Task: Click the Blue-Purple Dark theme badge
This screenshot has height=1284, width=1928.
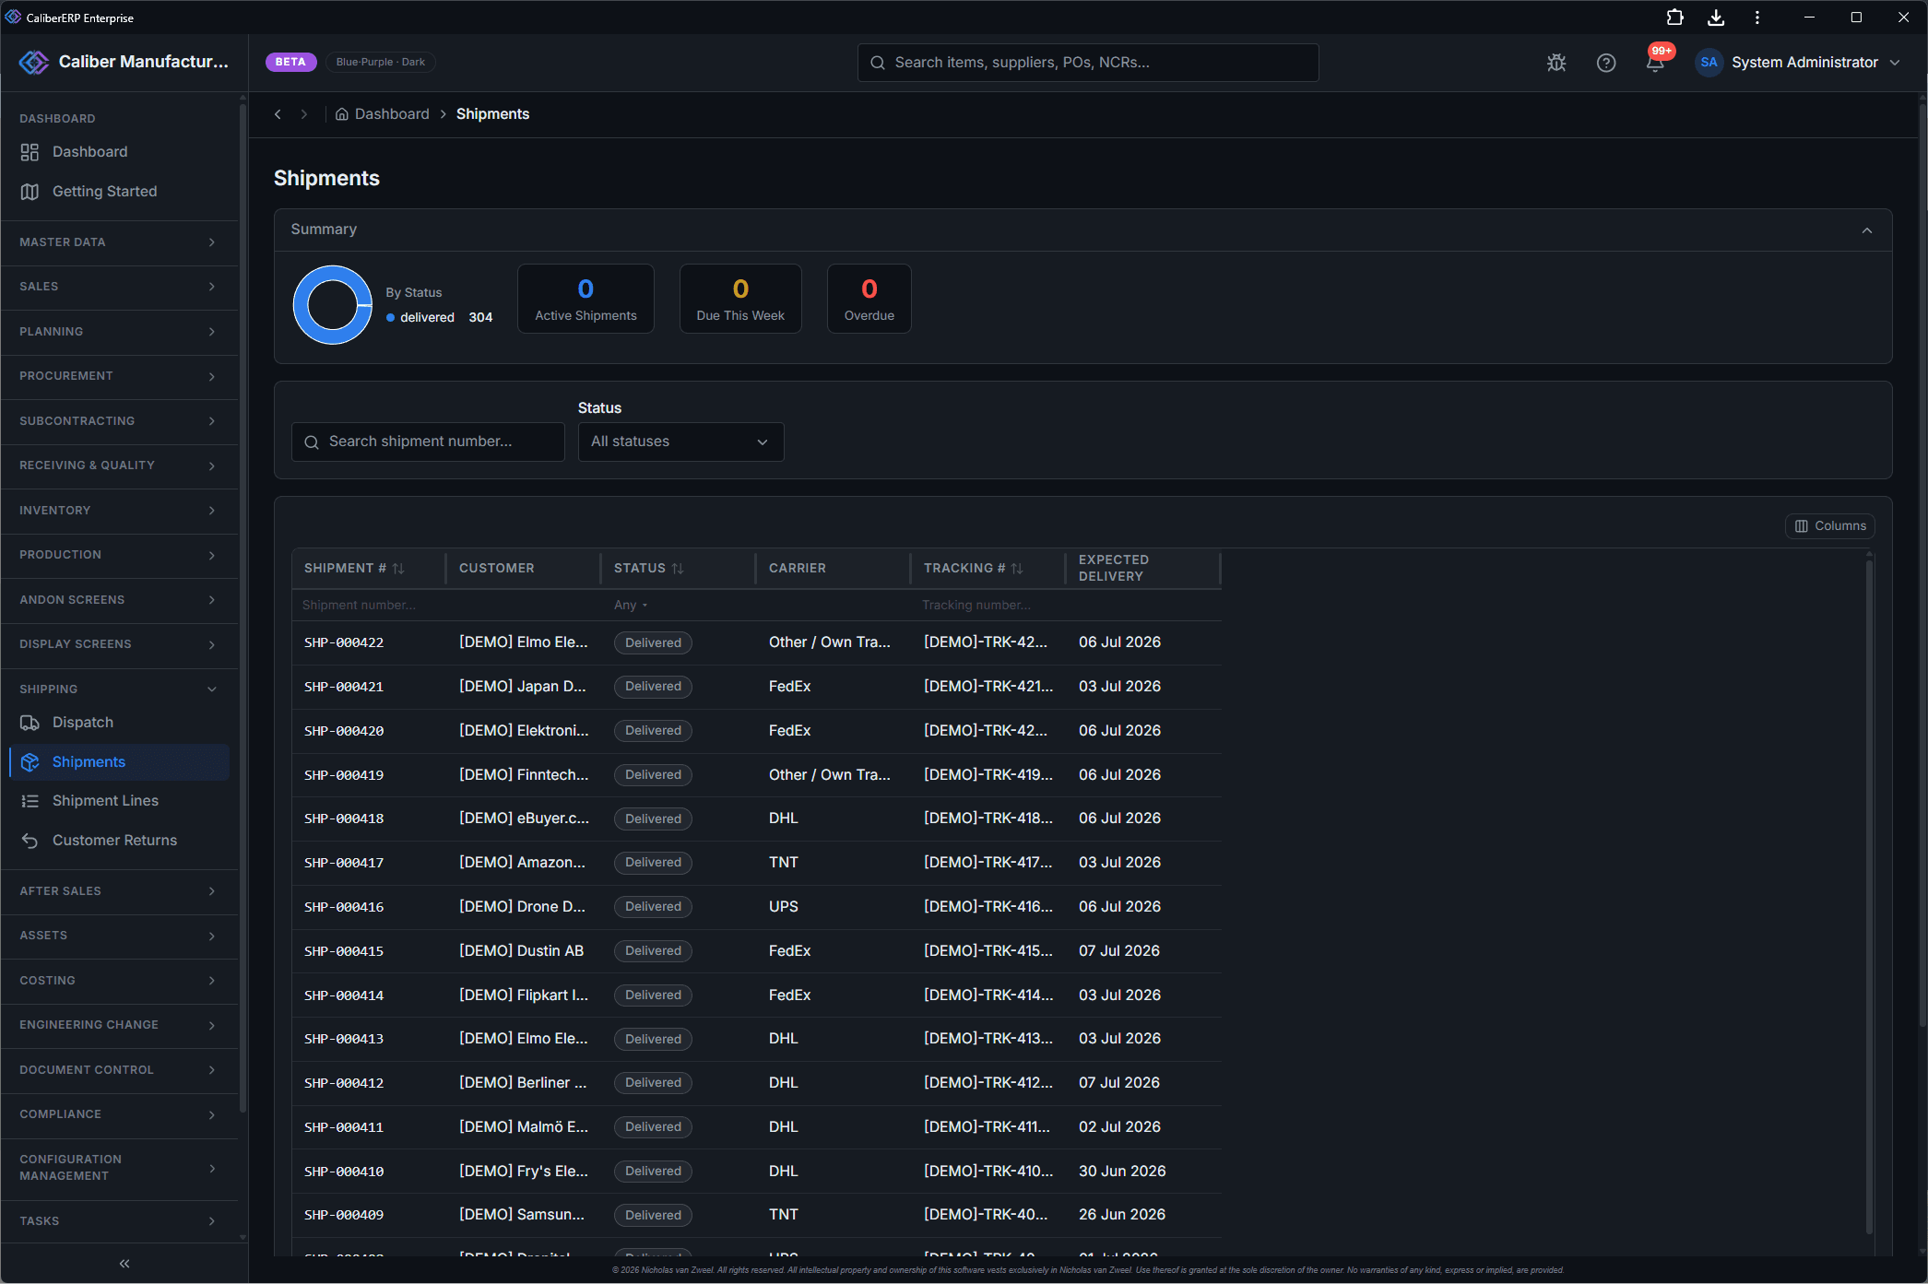Action: pos(380,62)
